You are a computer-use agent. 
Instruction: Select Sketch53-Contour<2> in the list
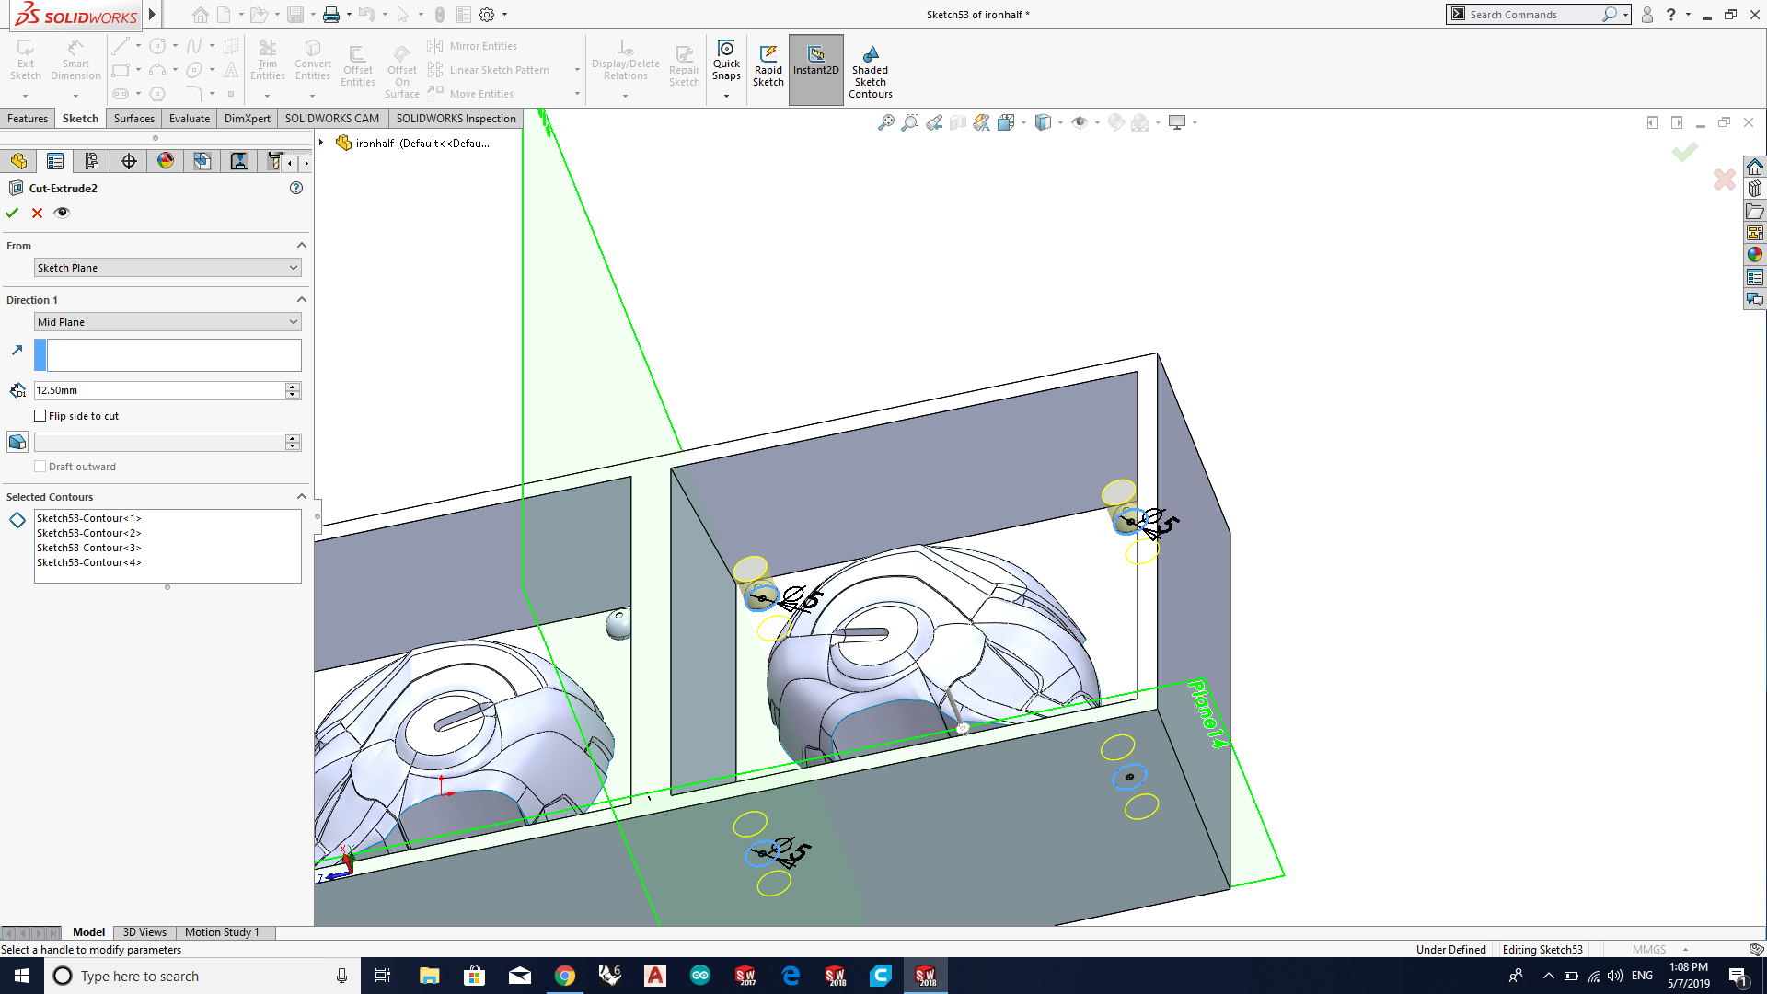point(89,533)
